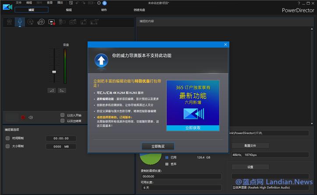
Task: Click the 6 天 available length field
Action: tap(181, 188)
